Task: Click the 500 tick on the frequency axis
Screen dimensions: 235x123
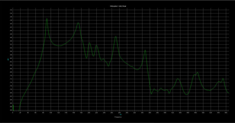Action: [x=203, y=113]
